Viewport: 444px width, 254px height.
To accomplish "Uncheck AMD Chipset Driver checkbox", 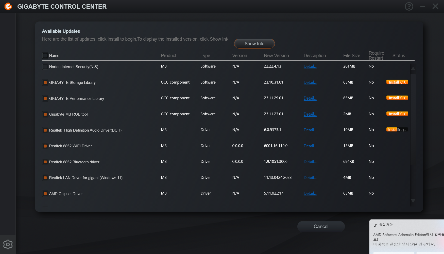I will pos(45,194).
